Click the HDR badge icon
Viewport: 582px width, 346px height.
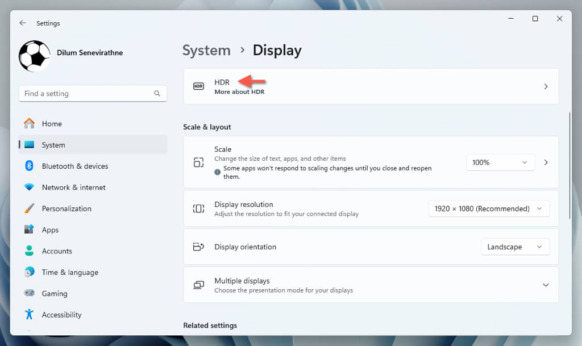pyautogui.click(x=198, y=86)
